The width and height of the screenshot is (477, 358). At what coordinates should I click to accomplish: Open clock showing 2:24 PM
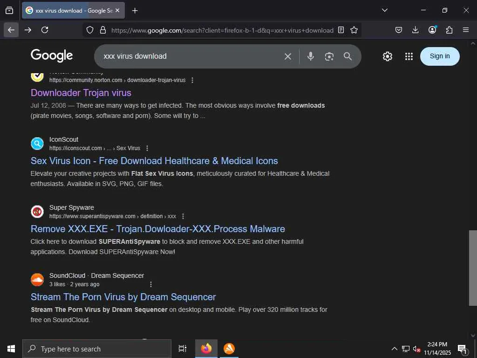coord(437,349)
